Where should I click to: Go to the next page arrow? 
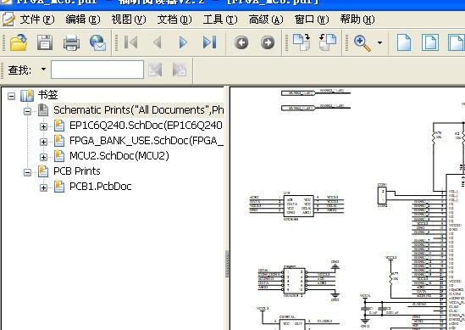pyautogui.click(x=183, y=42)
